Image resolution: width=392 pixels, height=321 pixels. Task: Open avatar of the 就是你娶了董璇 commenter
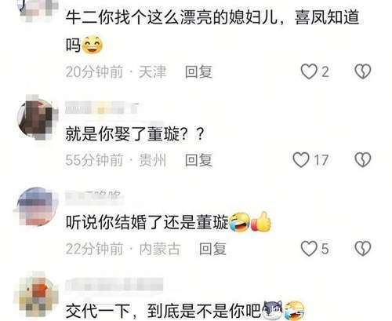38,118
